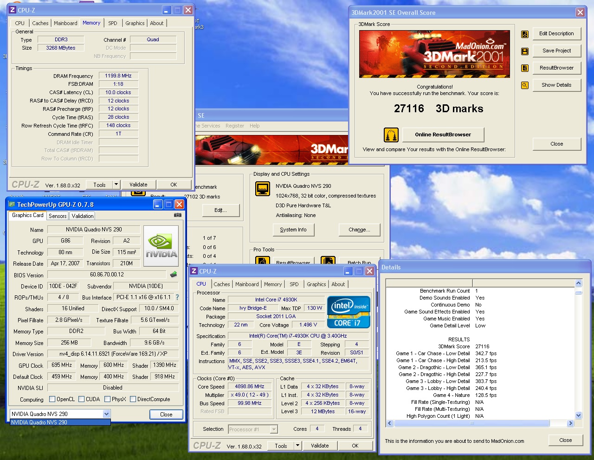Click the Edit Description button
This screenshot has height=460, width=594.
(556, 34)
